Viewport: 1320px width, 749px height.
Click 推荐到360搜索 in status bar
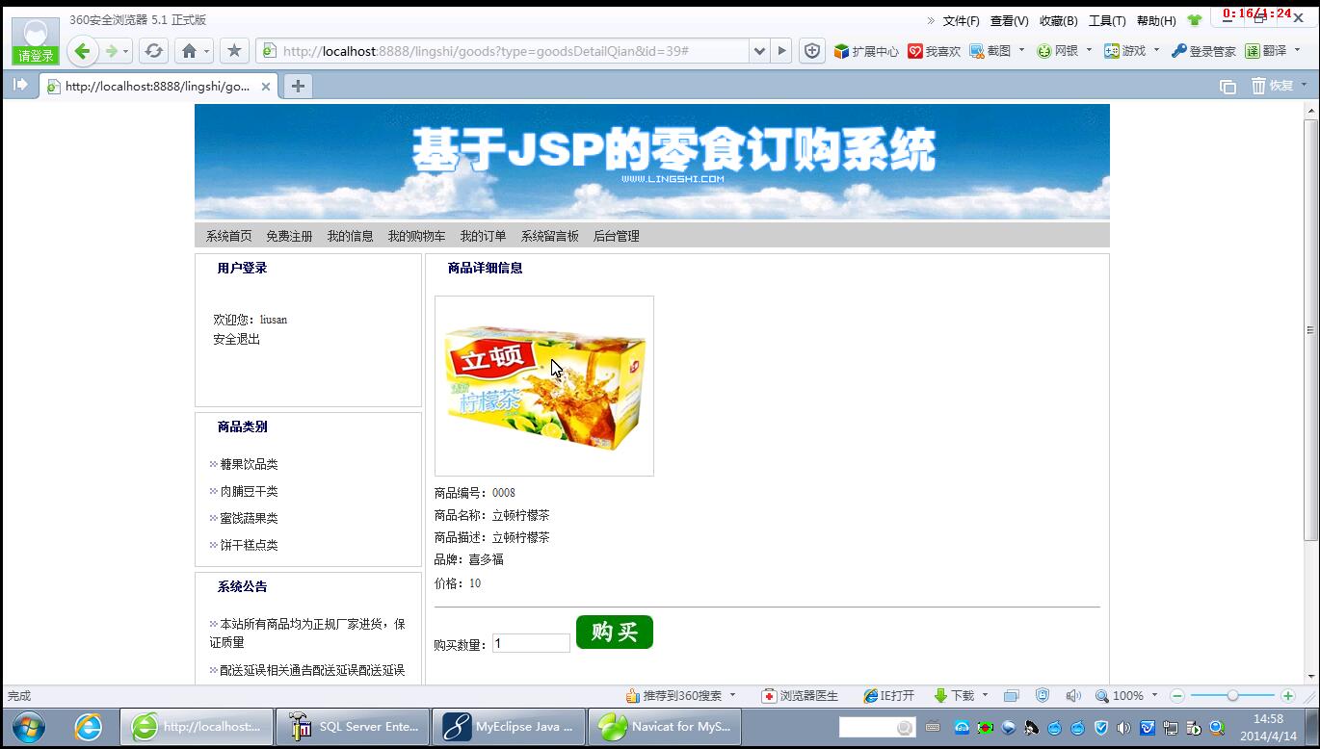pos(673,695)
